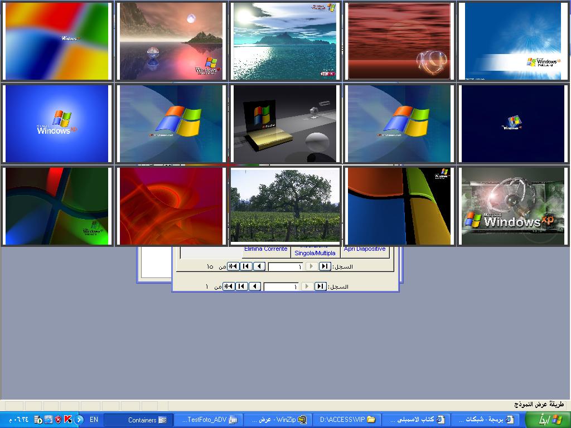Open the metallic silver Windows XP thumbnail
The width and height of the screenshot is (571, 428).
[513, 206]
